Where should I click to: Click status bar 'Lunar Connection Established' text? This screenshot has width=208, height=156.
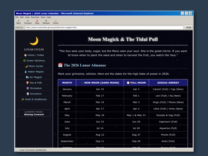pos(33,150)
